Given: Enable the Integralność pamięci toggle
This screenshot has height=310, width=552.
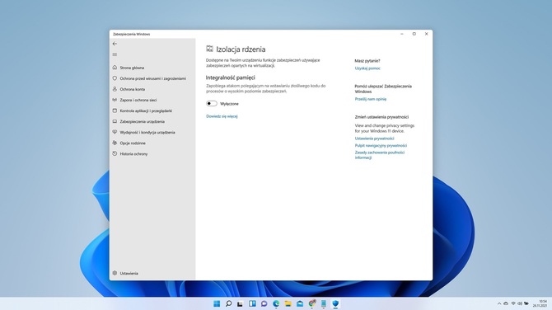Looking at the screenshot, I should [x=212, y=104].
